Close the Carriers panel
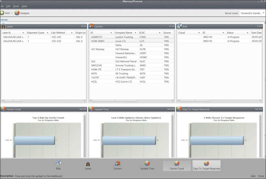The height and width of the screenshot is (179, 266). [x=174, y=26]
